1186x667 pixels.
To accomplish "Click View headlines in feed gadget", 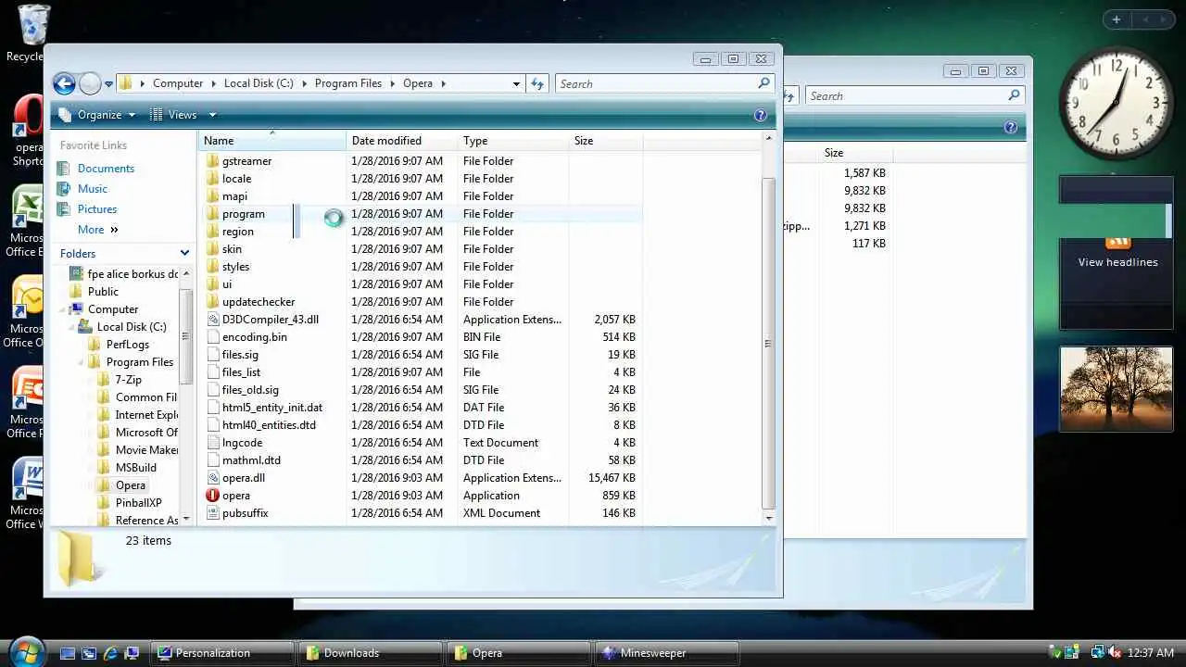I will (1117, 262).
